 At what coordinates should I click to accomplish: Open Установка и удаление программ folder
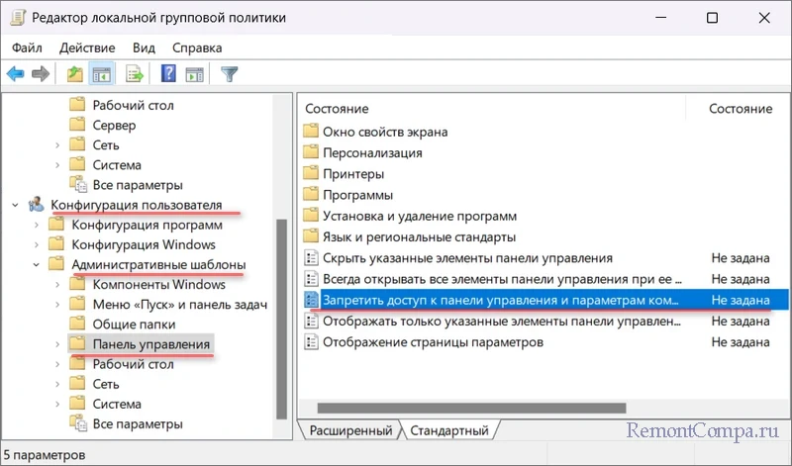tap(419, 216)
